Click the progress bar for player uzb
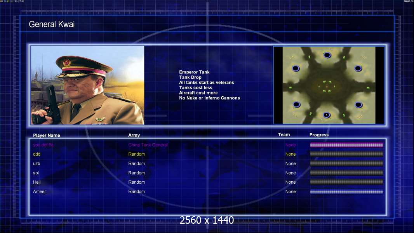 (347, 163)
